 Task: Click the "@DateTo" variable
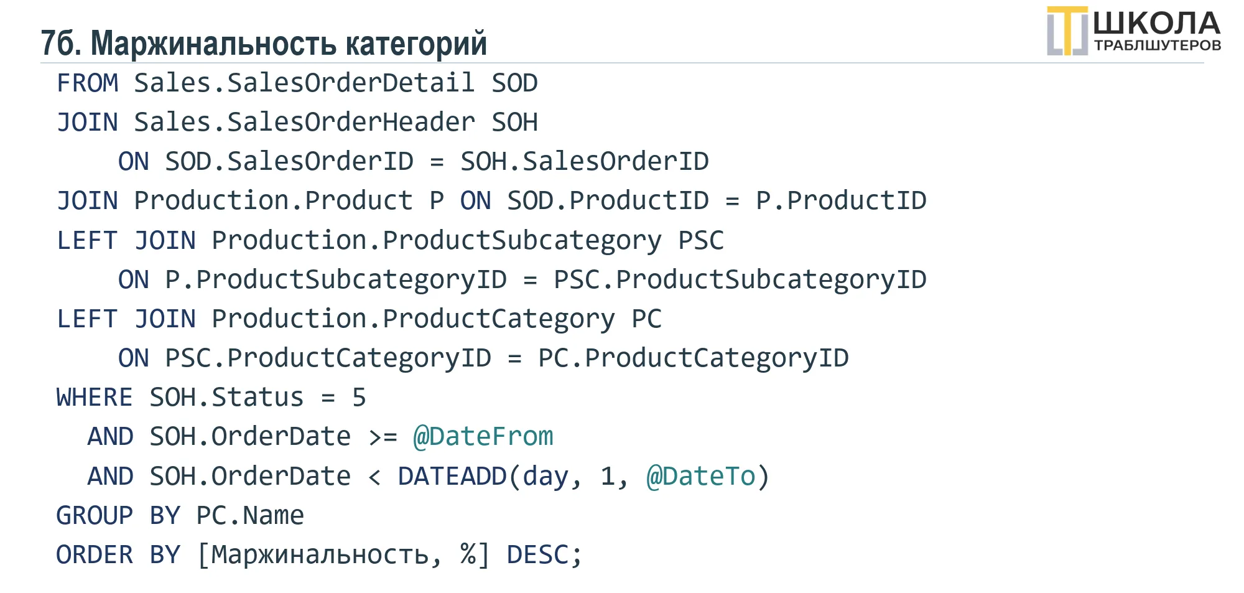click(x=701, y=477)
